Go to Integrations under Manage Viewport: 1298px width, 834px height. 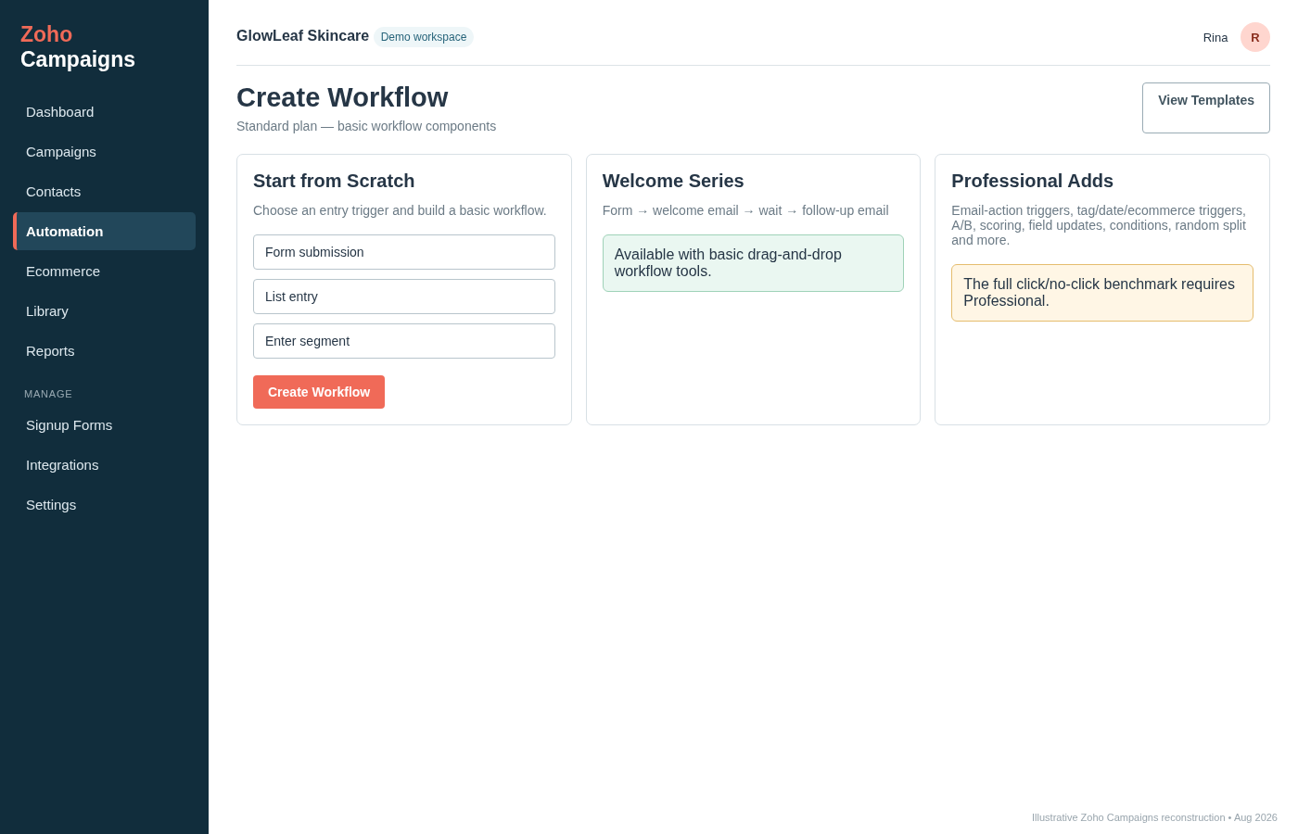(x=104, y=465)
